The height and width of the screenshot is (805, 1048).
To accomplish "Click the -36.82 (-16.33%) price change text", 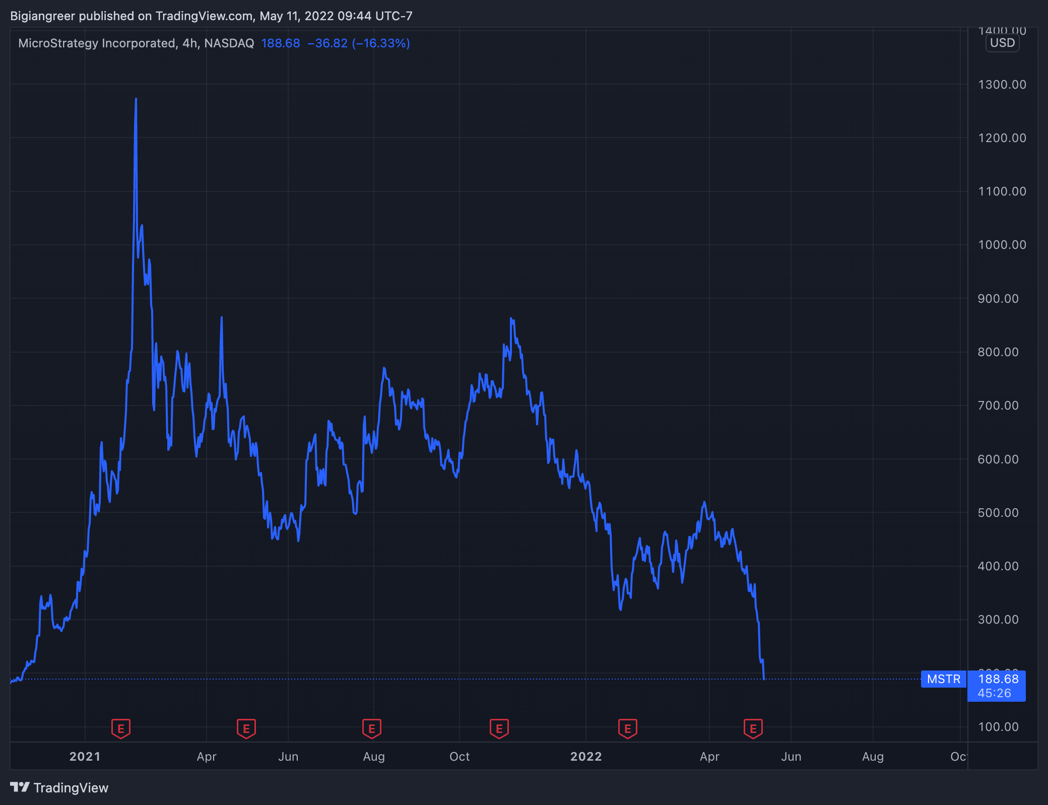I will click(359, 43).
